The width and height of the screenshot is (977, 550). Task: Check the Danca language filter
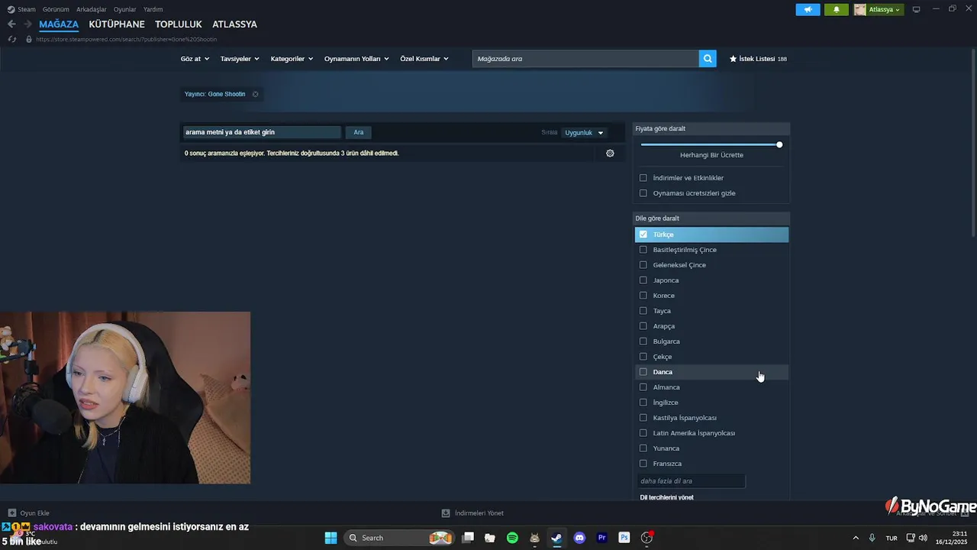click(643, 372)
